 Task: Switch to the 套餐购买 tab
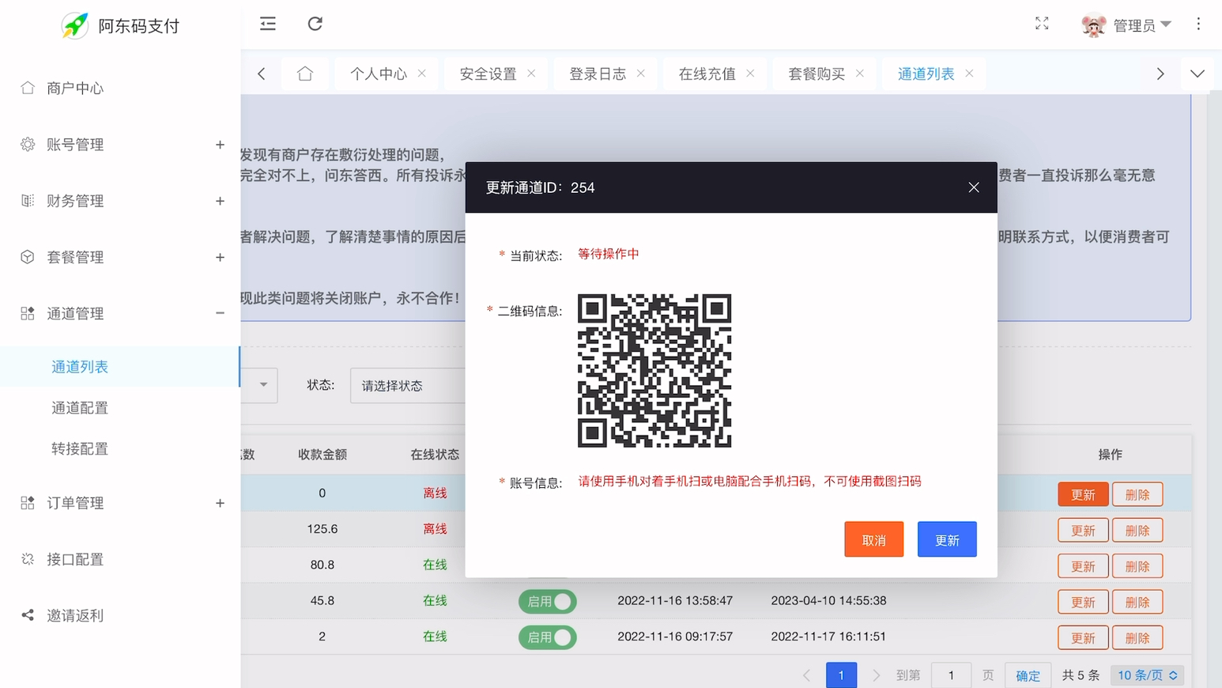coord(817,74)
